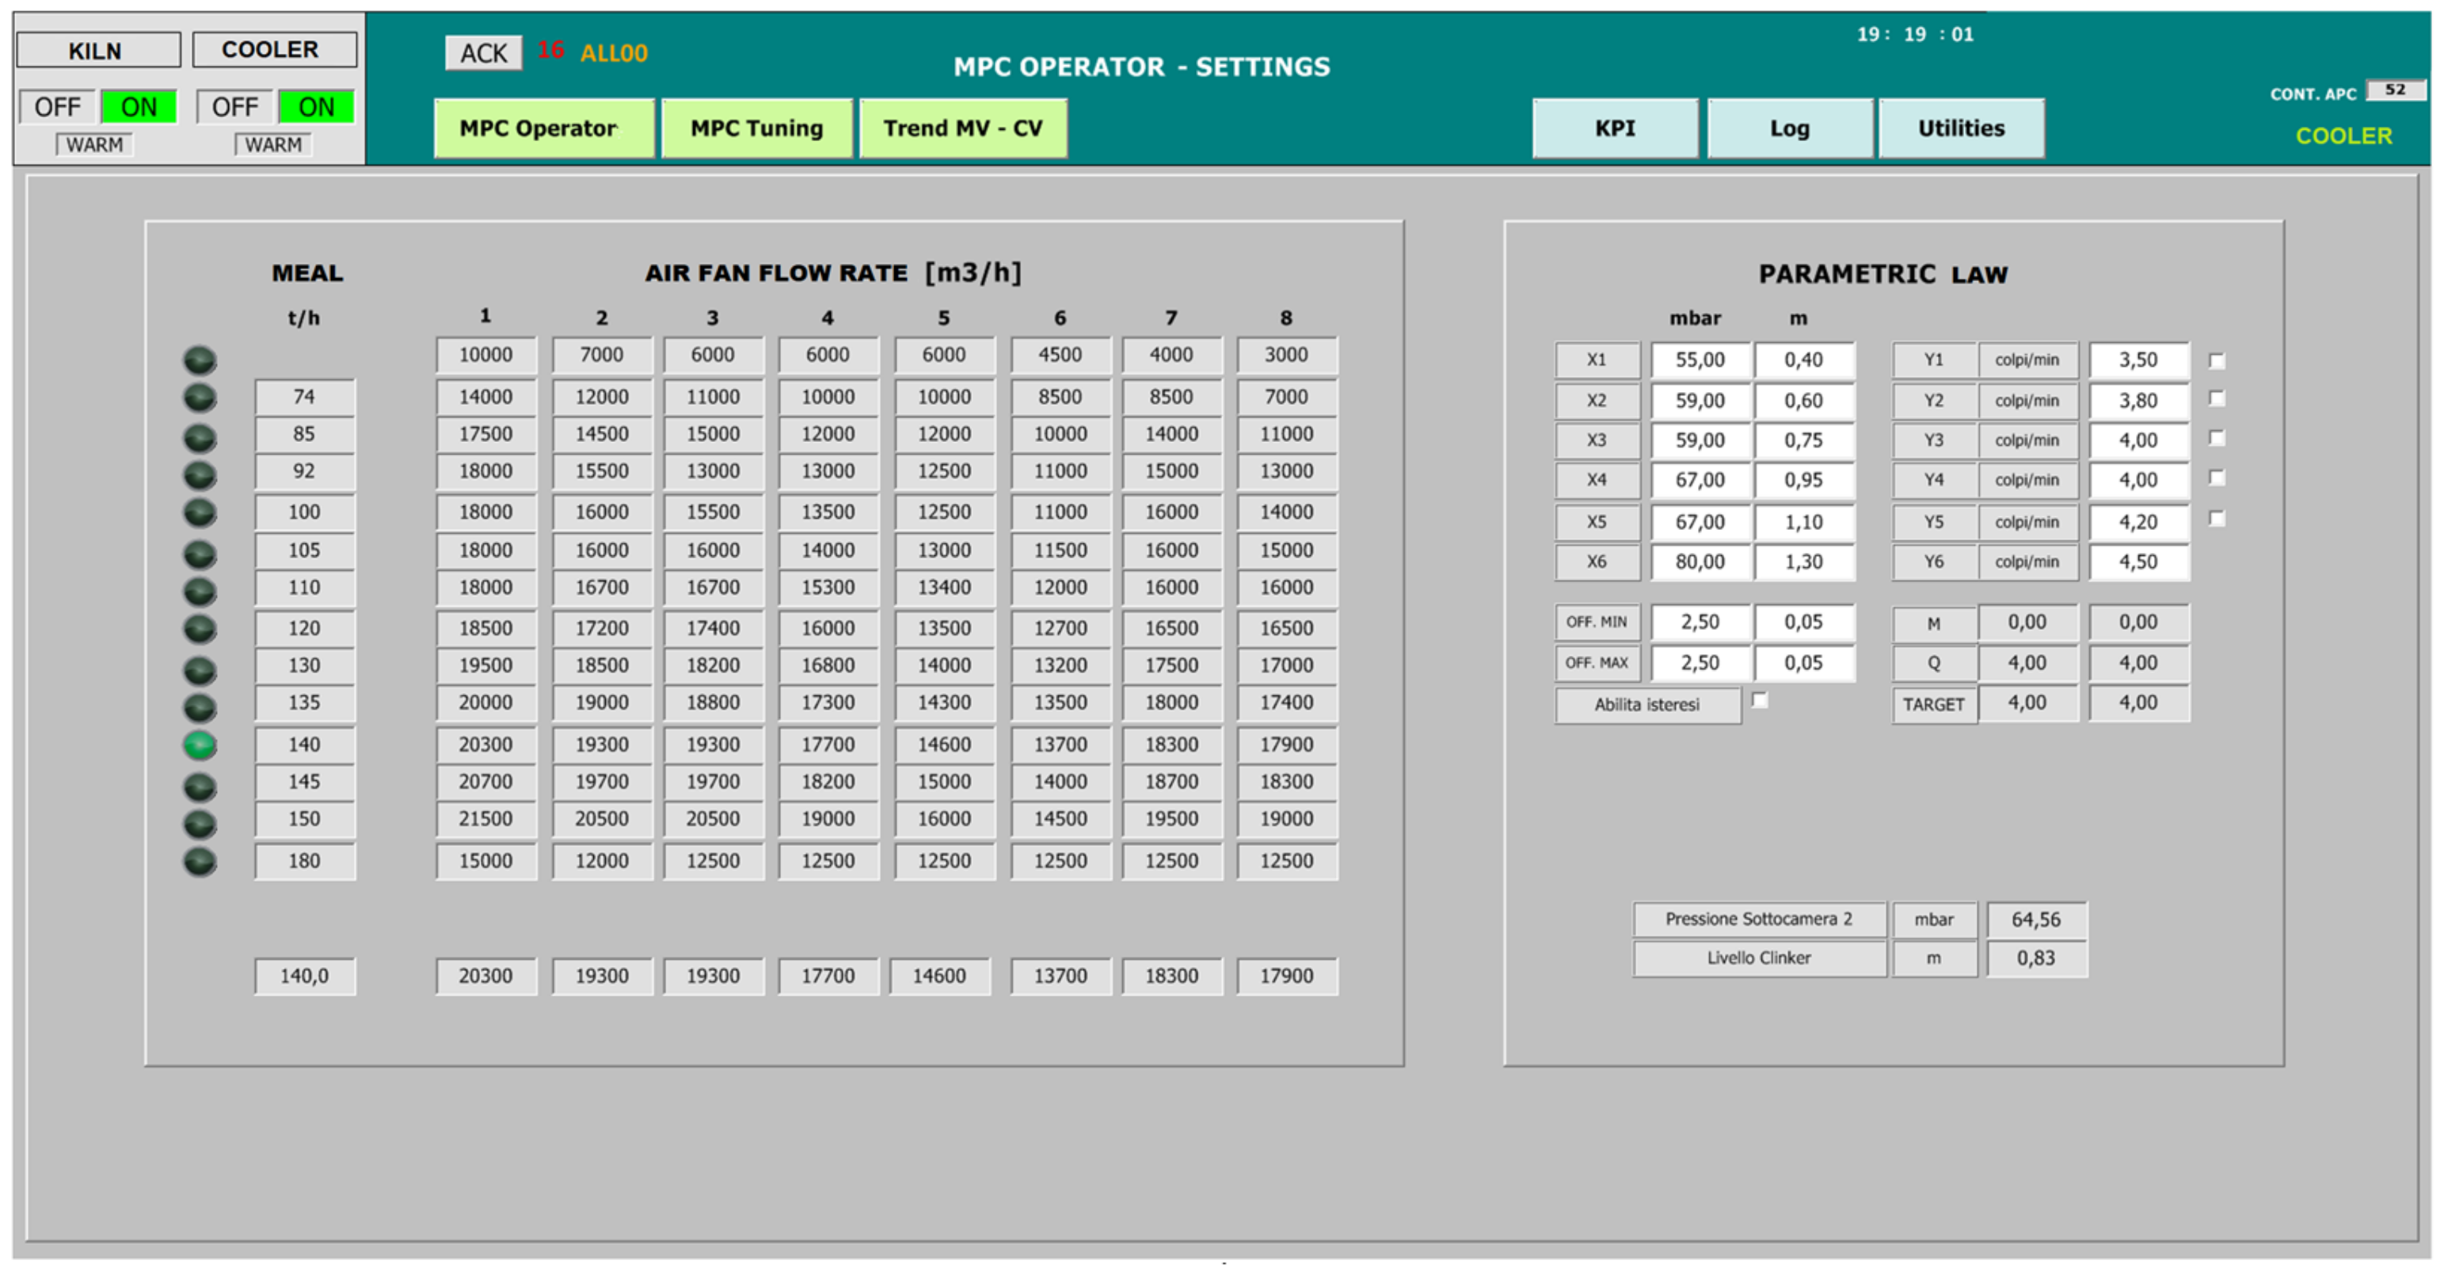2444x1272 pixels.
Task: Click the lit green indicator beside meal 140
Action: 200,745
